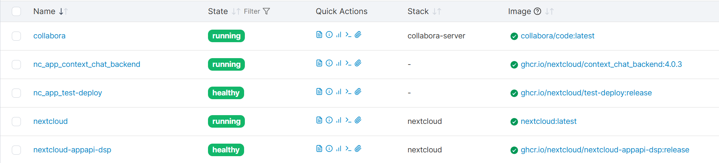Open logs for the collabora container

click(319, 35)
